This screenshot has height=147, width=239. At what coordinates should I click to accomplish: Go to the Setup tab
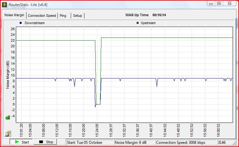[x=77, y=16]
